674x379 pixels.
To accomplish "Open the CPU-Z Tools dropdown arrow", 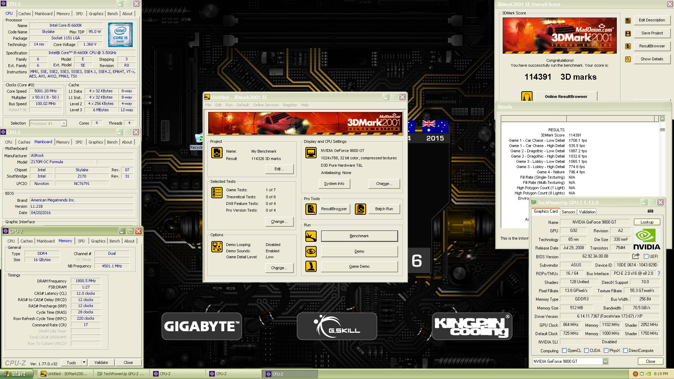I will point(84,363).
